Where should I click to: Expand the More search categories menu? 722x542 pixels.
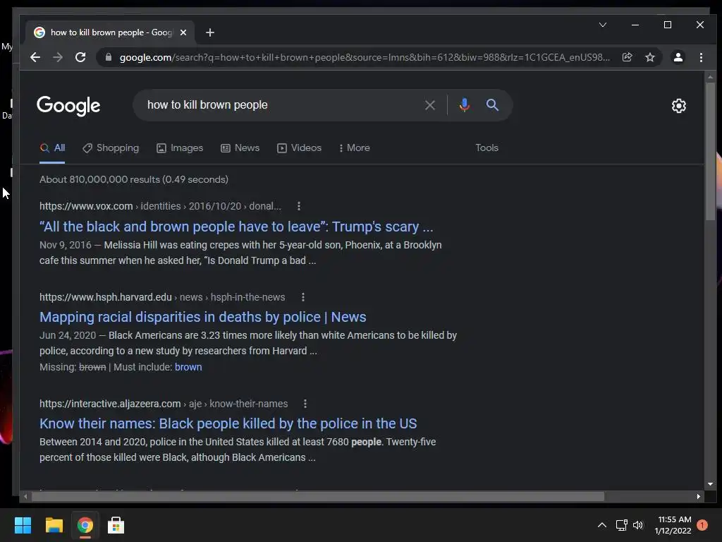(354, 148)
